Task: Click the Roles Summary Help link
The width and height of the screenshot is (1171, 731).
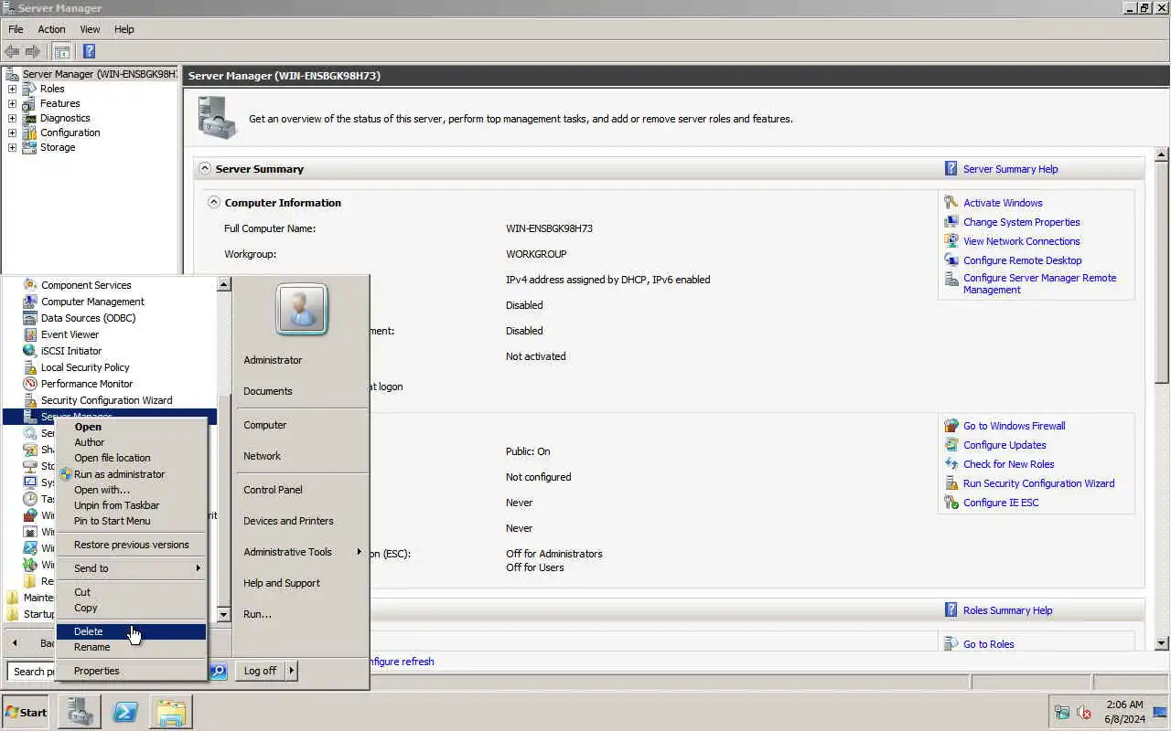Action: pos(1007,610)
